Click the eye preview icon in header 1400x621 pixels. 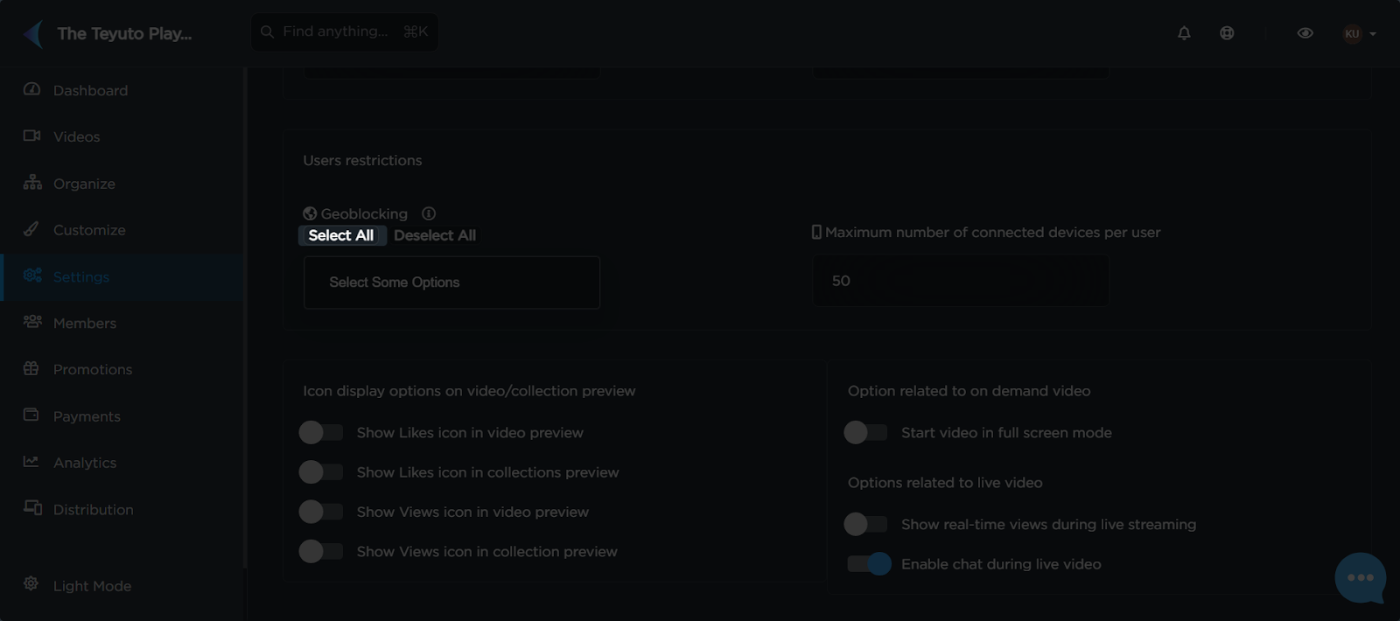(x=1305, y=33)
